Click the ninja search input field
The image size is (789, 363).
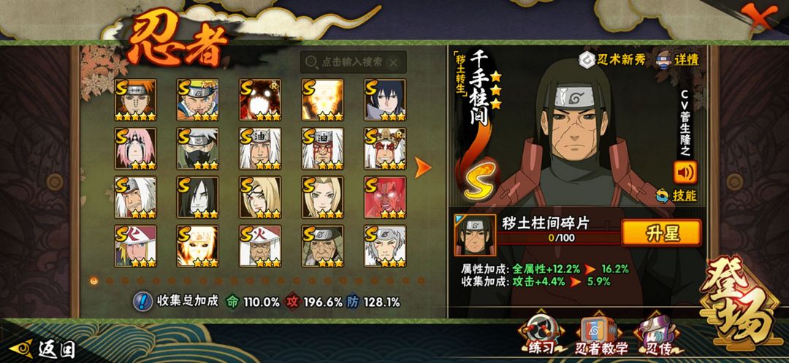[353, 62]
